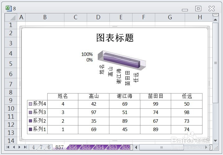The height and width of the screenshot is (155, 223).
Task: Close the workbook window
Action: coord(211,8)
